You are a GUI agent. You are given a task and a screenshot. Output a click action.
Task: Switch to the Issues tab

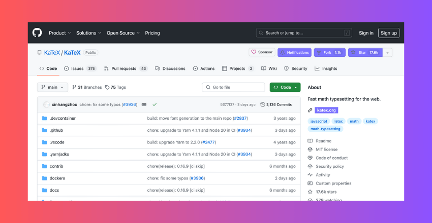click(x=80, y=68)
